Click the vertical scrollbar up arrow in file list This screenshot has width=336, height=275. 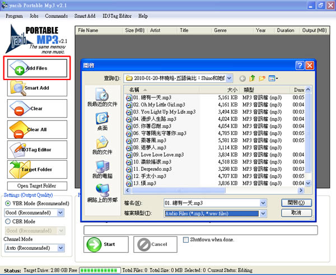click(308, 90)
